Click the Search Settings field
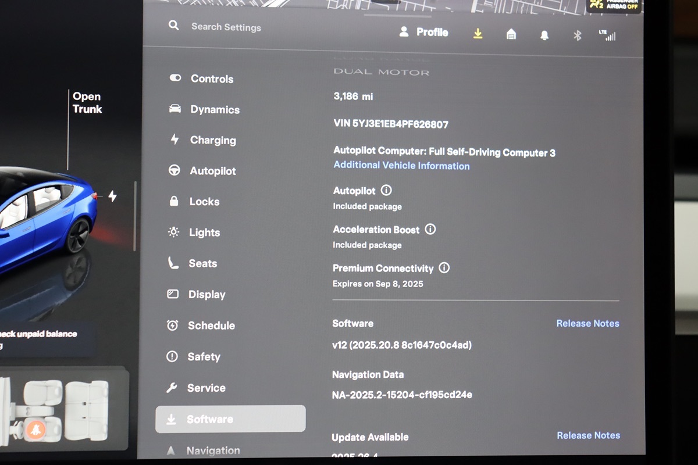698x465 pixels. [x=226, y=27]
